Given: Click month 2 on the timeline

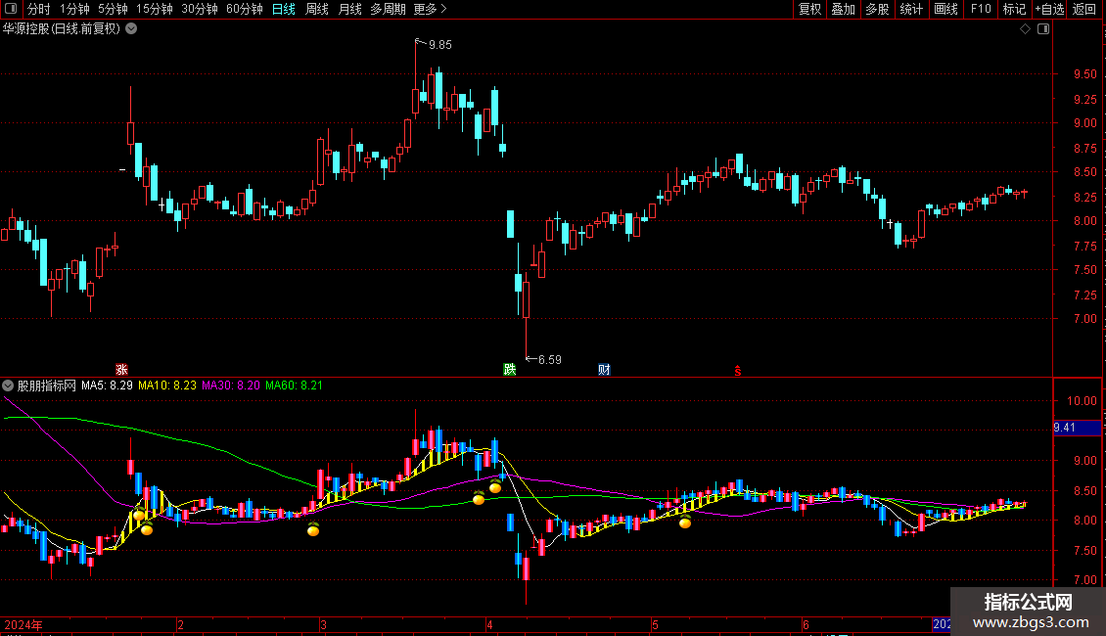Looking at the screenshot, I should 180,624.
